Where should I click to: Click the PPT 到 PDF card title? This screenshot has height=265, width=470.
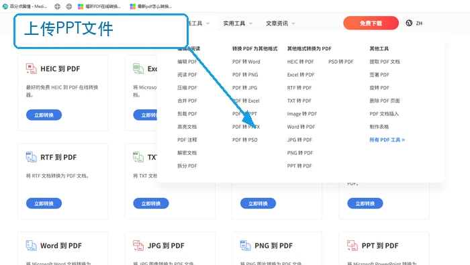(x=380, y=246)
